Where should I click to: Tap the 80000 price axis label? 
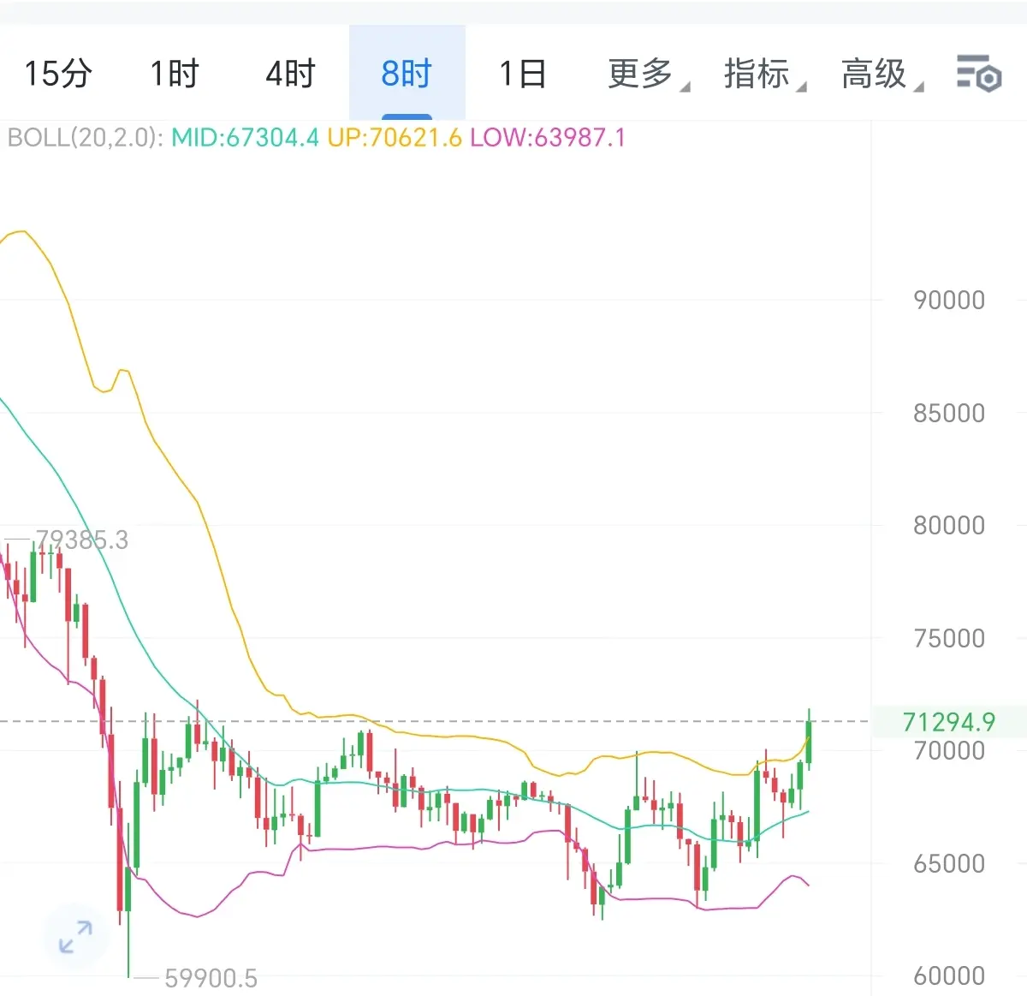[x=949, y=525]
